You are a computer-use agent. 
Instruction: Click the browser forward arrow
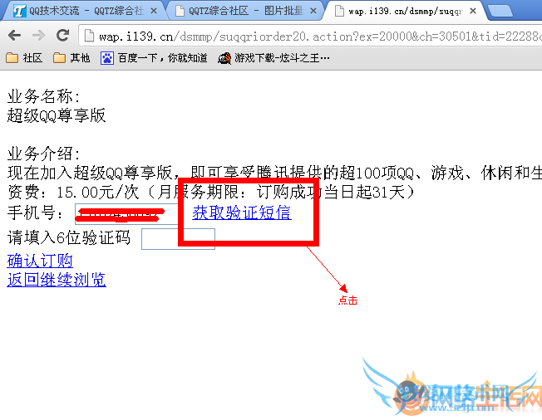38,35
